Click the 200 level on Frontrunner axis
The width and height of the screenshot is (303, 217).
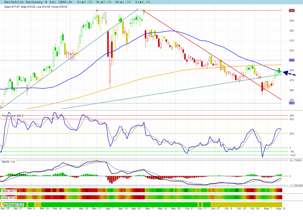[x=291, y=133]
